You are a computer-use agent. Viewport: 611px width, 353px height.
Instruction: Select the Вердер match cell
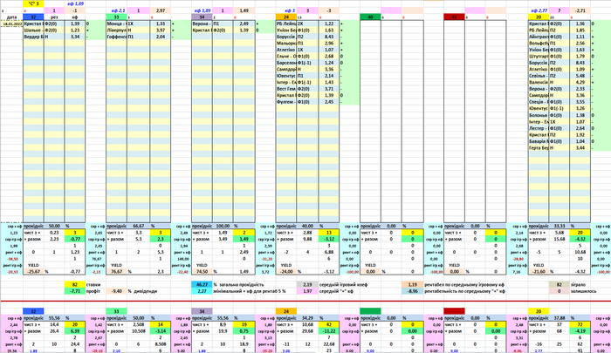(x=33, y=37)
